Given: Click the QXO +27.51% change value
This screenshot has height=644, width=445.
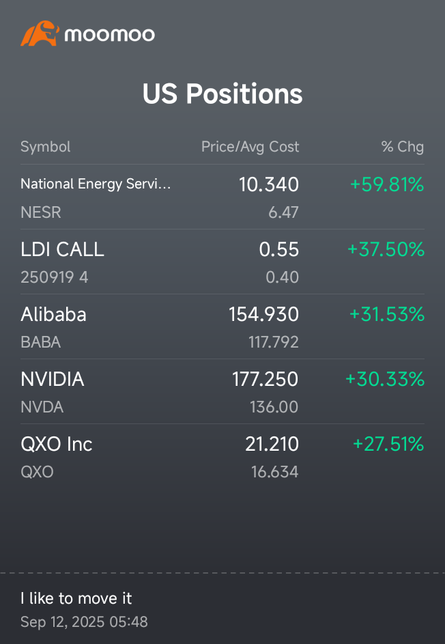Looking at the screenshot, I should pyautogui.click(x=388, y=444).
